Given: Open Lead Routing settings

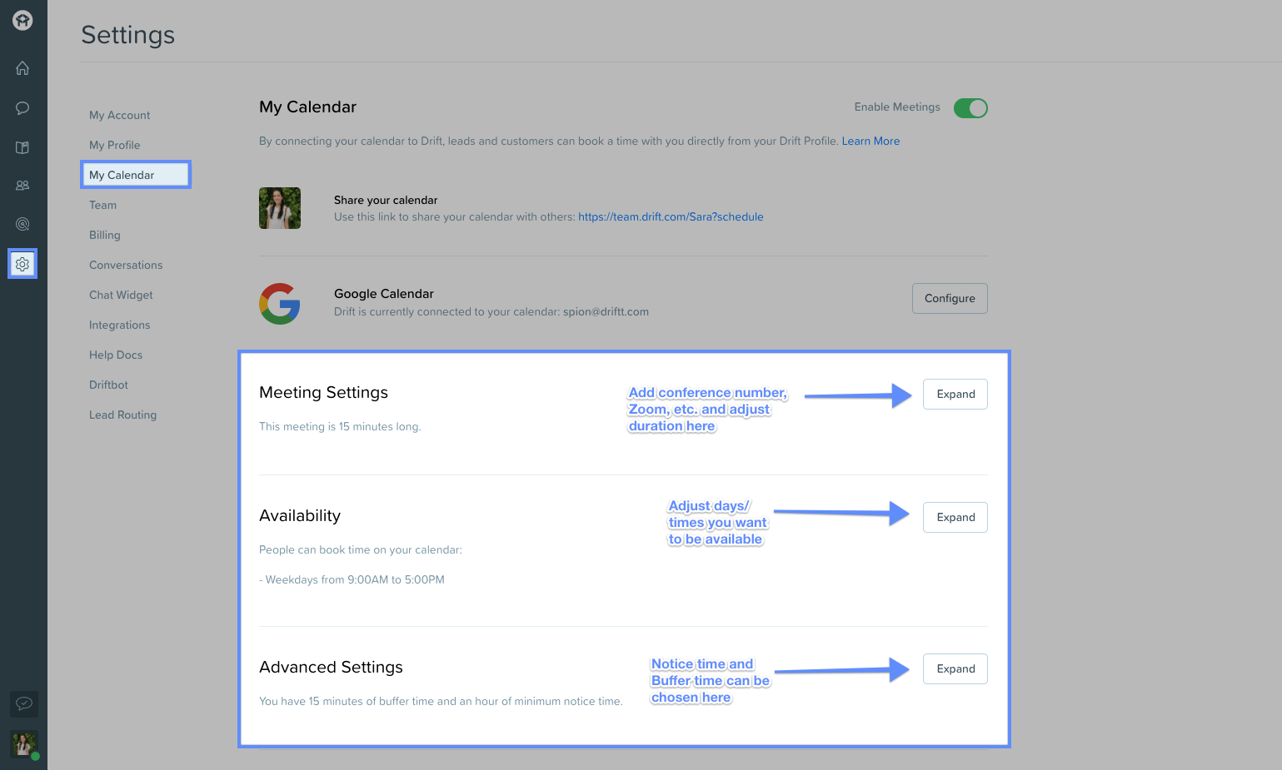Looking at the screenshot, I should click(123, 415).
